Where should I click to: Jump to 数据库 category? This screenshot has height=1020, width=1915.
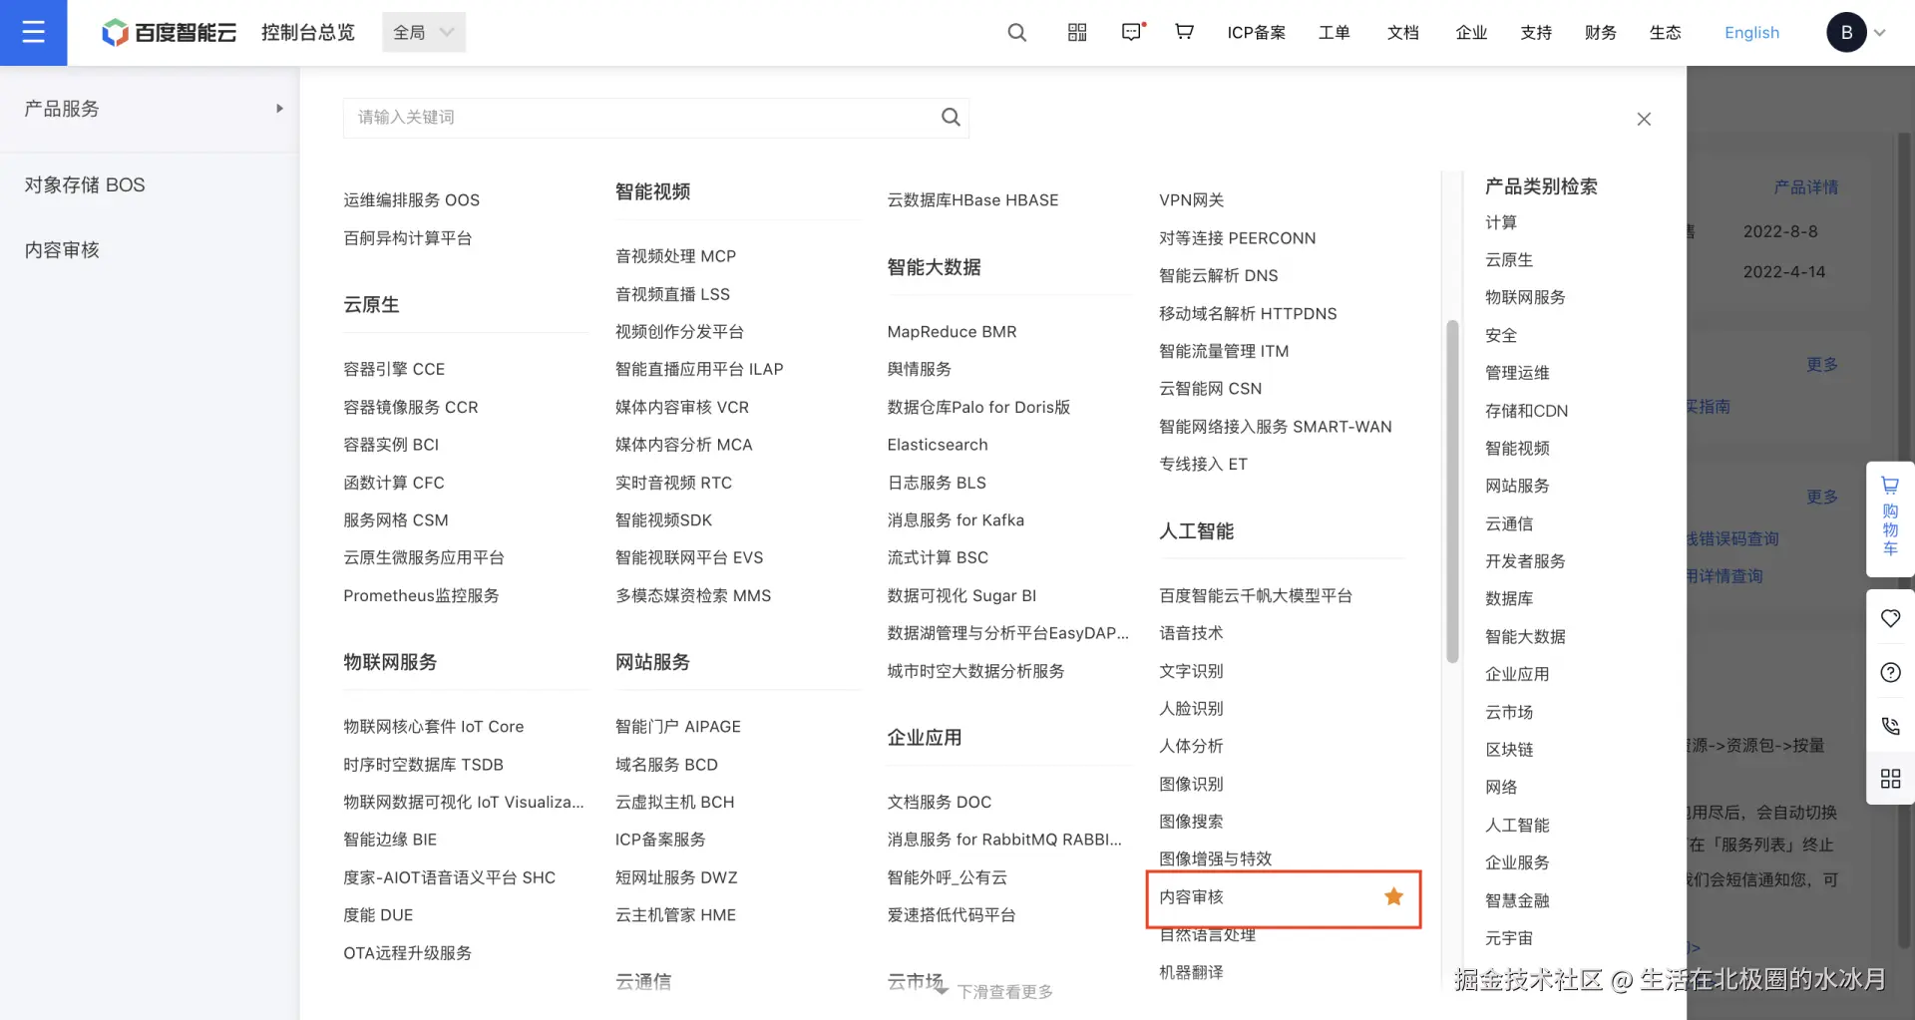click(x=1508, y=599)
